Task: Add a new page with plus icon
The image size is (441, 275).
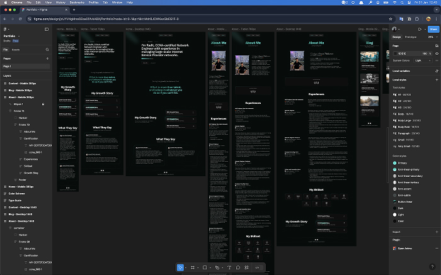Action: point(47,58)
